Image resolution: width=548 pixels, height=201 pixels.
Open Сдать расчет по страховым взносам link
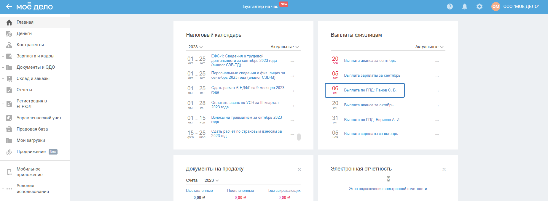pyautogui.click(x=247, y=134)
